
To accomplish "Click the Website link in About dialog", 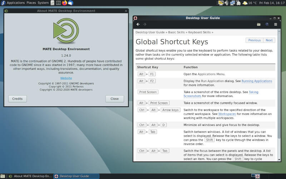I will click(x=66, y=78).
